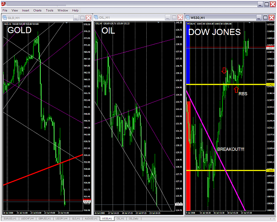Select the thick magenta trendline on Dow chart
This screenshot has height=222, width=277.
[x=216, y=151]
